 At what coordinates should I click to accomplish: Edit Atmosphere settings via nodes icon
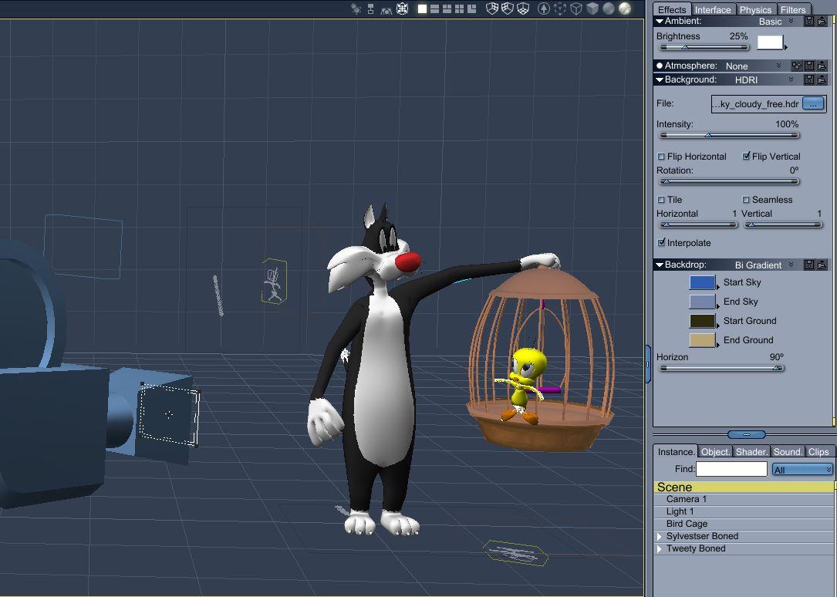tap(796, 66)
